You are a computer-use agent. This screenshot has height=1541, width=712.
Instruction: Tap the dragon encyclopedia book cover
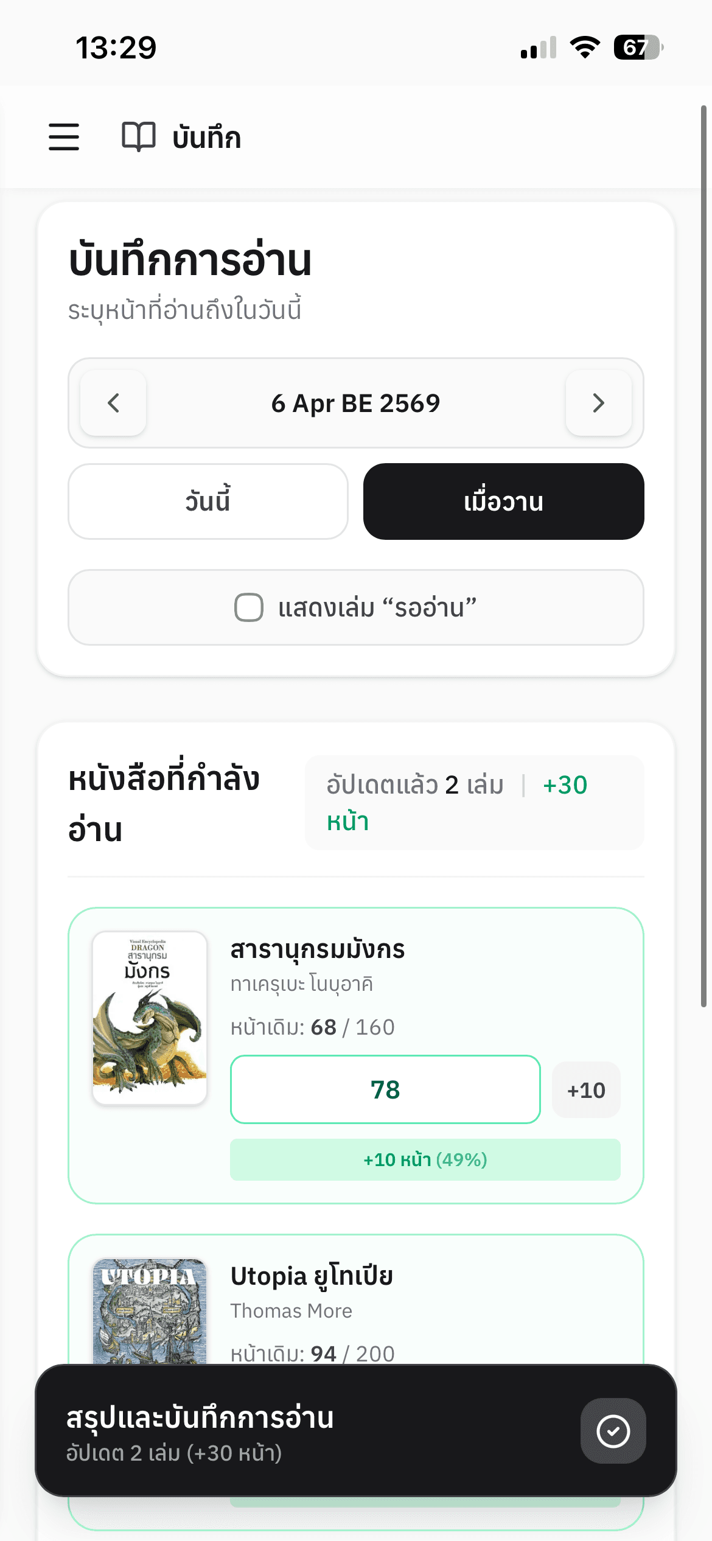click(x=150, y=1018)
